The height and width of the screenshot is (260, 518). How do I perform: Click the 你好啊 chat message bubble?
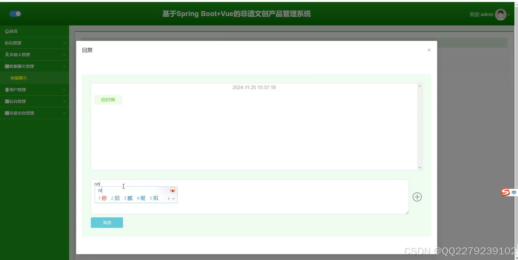108,100
